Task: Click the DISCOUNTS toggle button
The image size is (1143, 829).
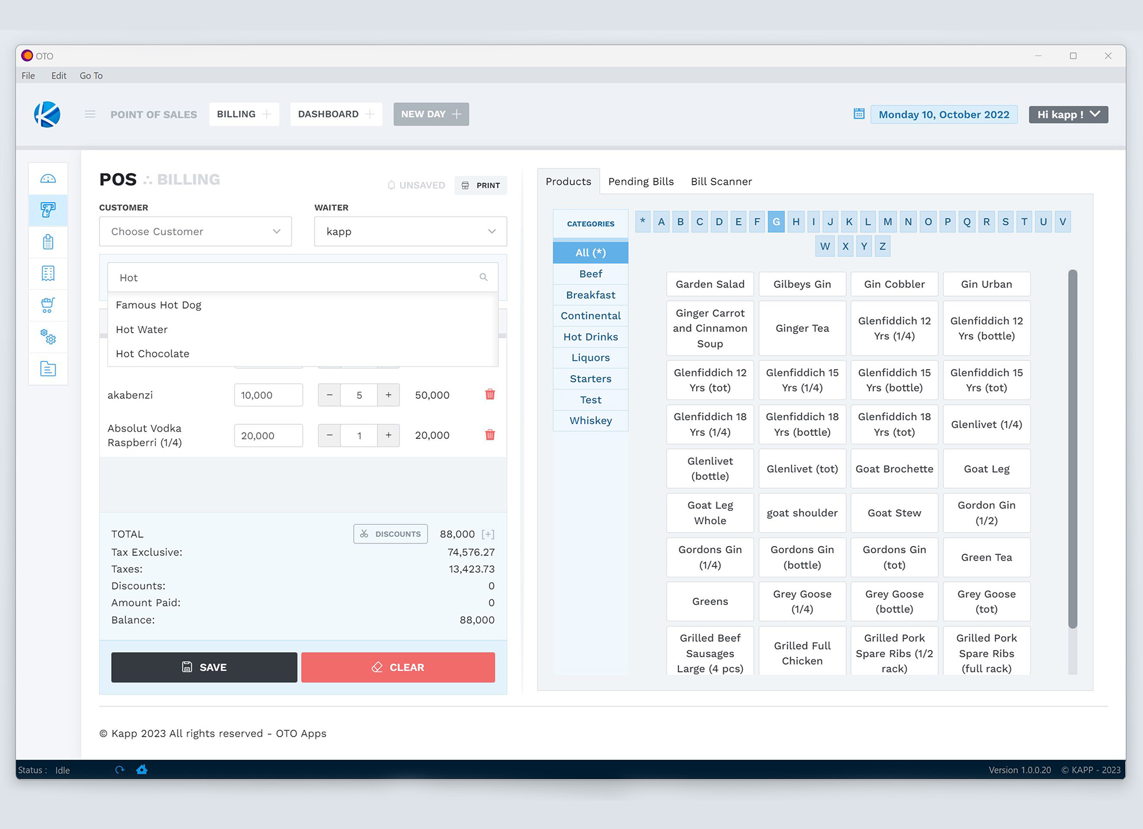Action: 391,533
